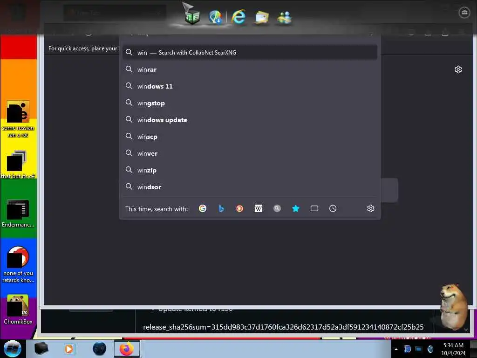The height and width of the screenshot is (358, 477).
Task: Choose the 'winver' suggestion
Action: click(250, 153)
